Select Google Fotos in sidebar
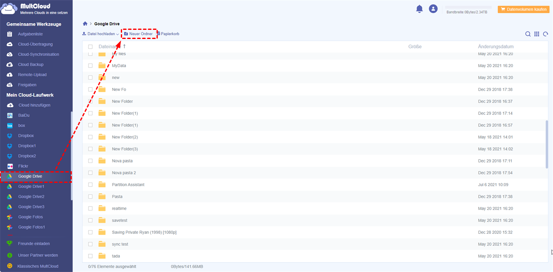Viewport: 553px width, 272px height. [x=31, y=217]
